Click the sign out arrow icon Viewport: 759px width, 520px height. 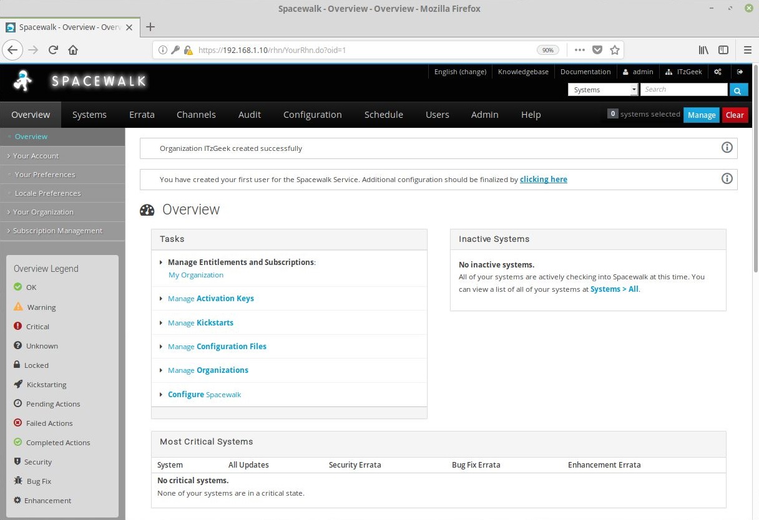(740, 72)
